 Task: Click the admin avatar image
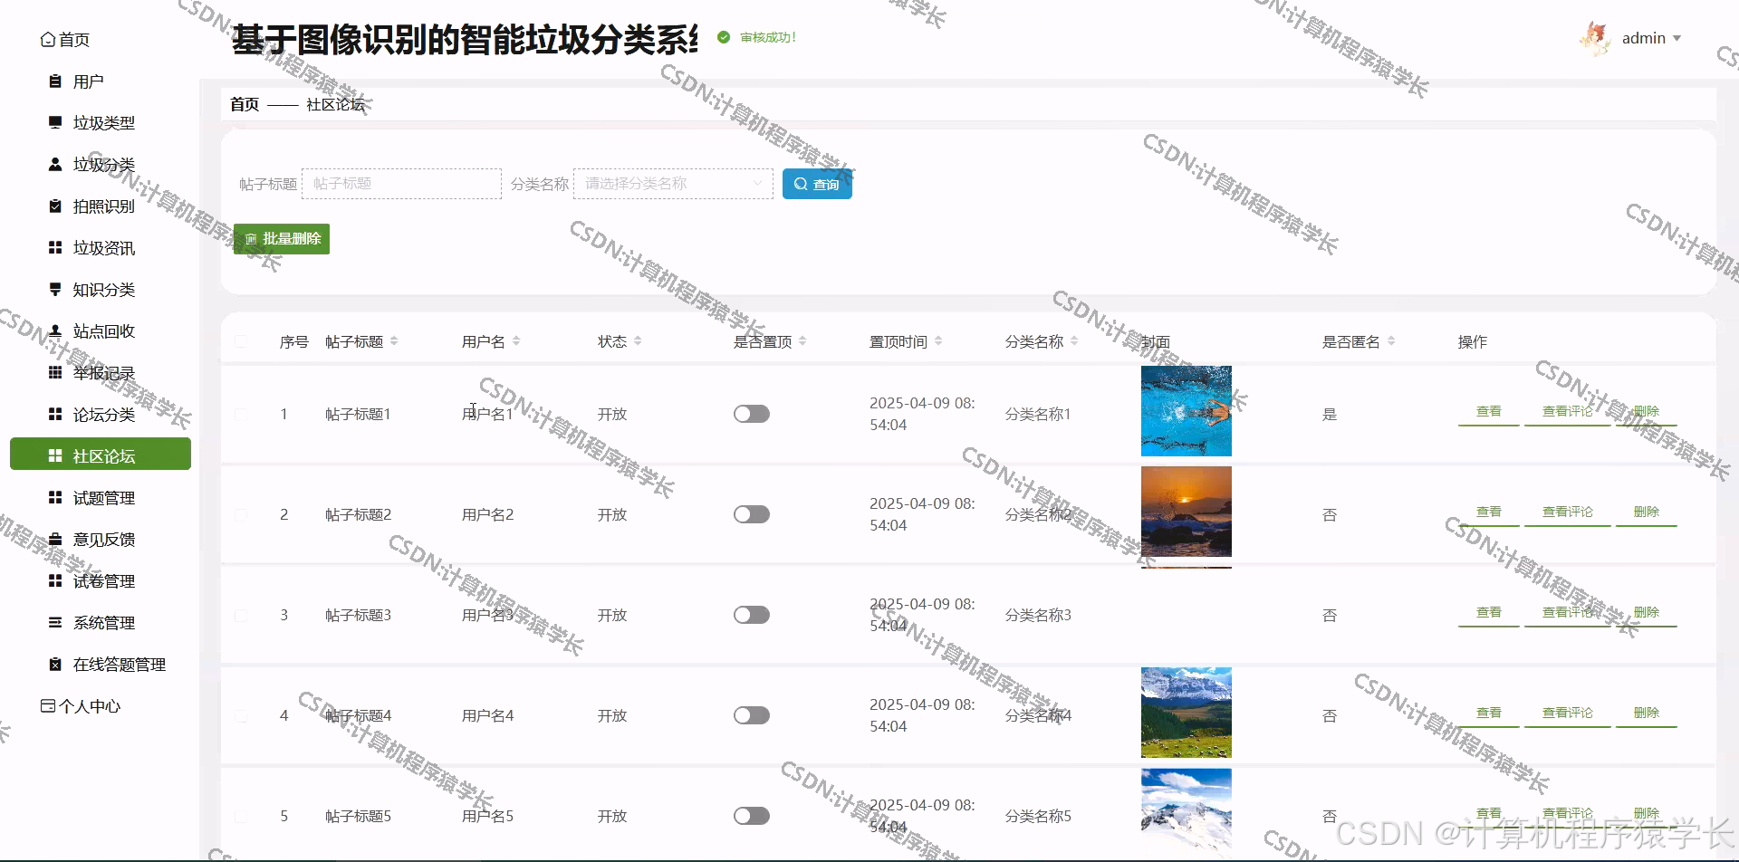coord(1595,39)
